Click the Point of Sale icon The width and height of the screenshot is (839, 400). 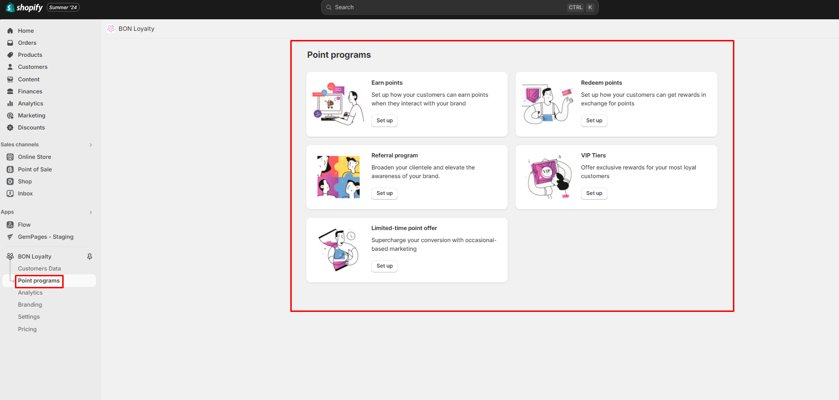(10, 169)
